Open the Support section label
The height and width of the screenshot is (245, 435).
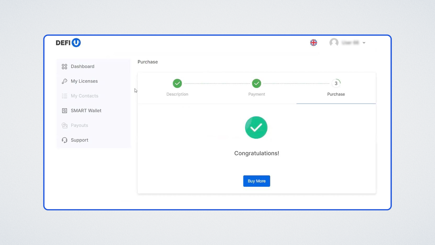(79, 140)
